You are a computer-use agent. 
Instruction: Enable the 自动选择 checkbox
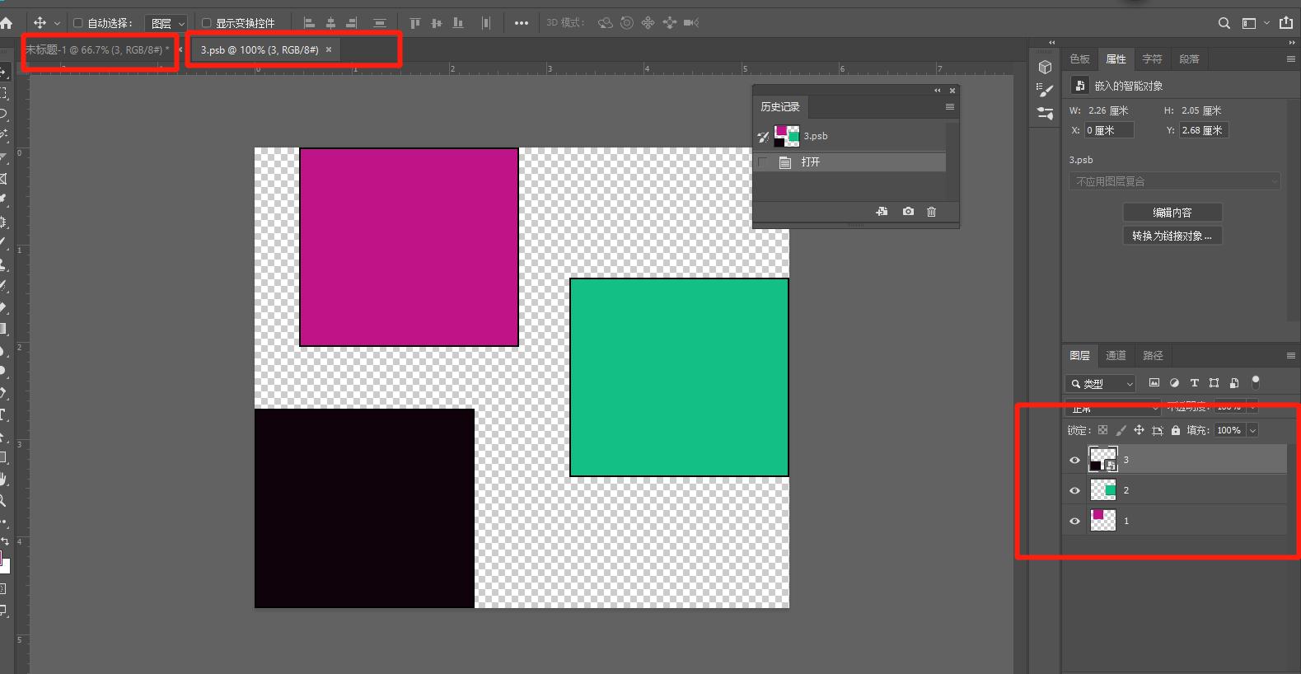tap(78, 23)
